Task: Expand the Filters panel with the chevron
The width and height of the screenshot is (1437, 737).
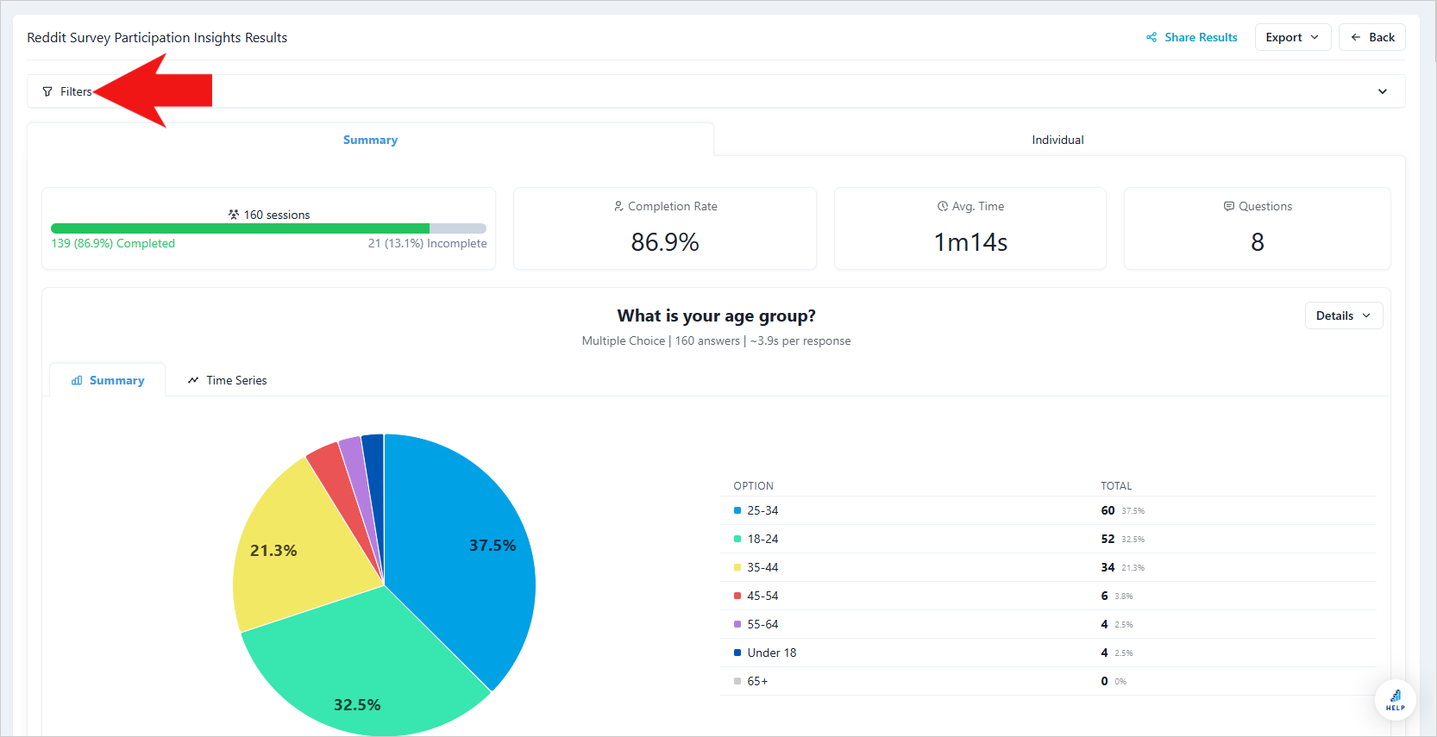Action: (1383, 91)
